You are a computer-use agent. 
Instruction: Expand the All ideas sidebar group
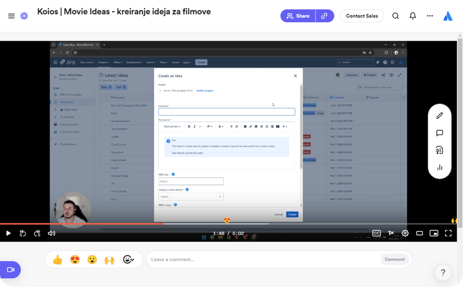55,117
